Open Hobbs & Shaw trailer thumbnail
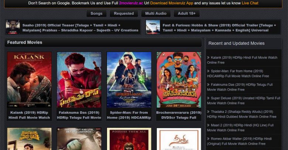 coord(153,27)
